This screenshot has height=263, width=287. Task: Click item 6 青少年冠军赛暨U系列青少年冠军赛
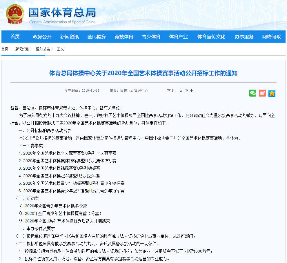(71, 191)
